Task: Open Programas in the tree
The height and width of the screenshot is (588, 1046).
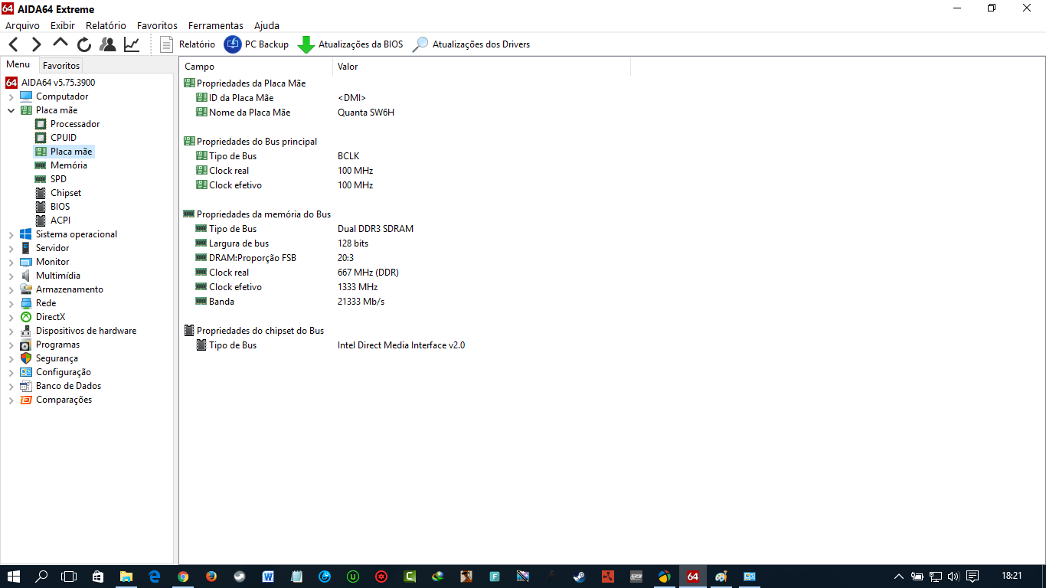Action: [57, 345]
